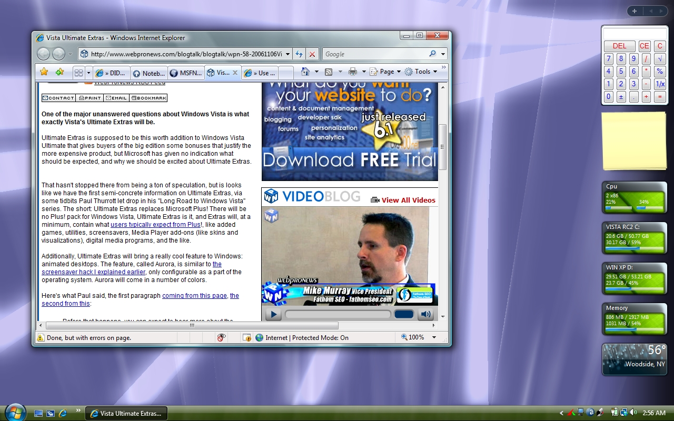Click the privacy report eye icon in status bar
Image resolution: width=674 pixels, height=421 pixels.
coord(221,337)
